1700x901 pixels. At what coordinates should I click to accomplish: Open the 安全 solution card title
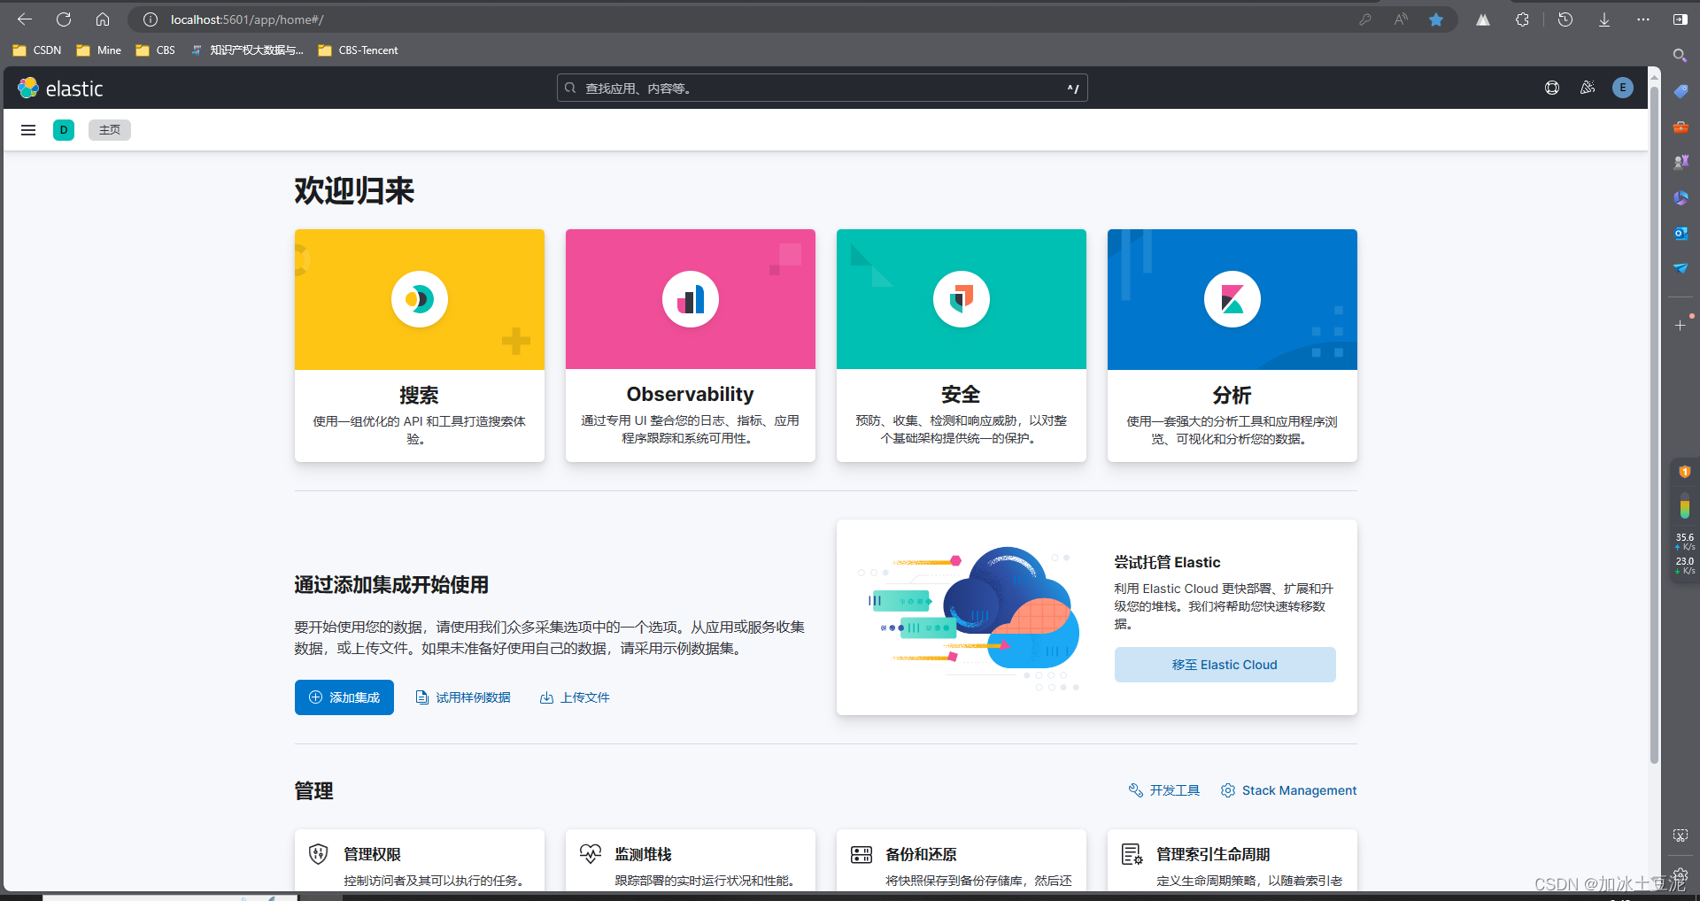tap(961, 395)
